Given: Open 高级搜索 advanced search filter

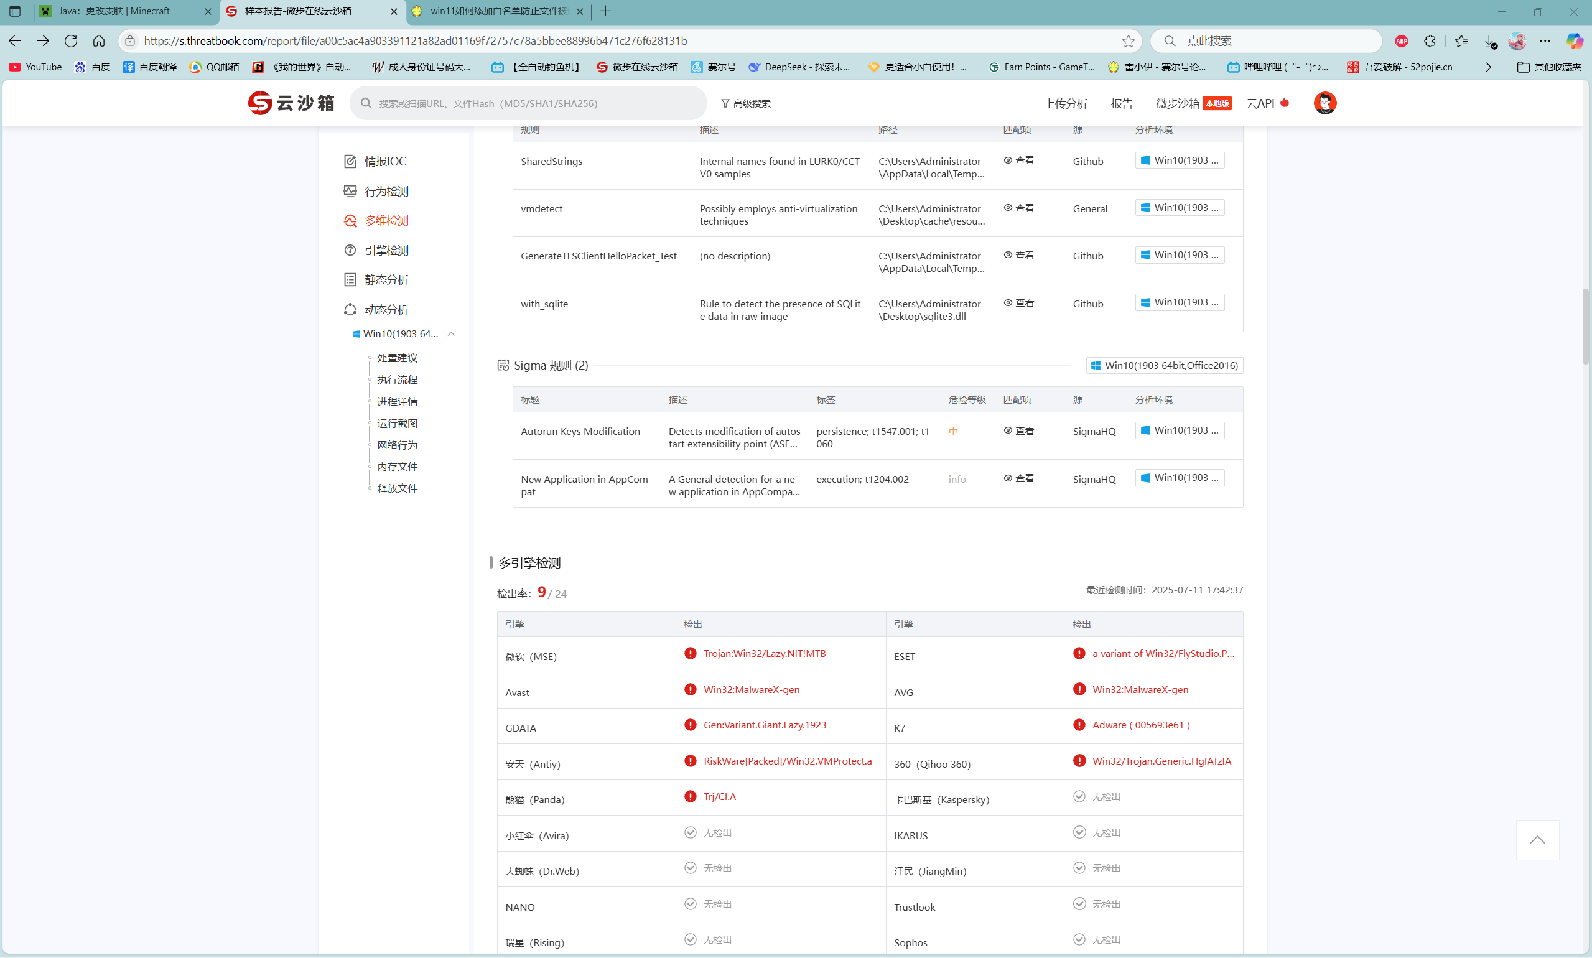Looking at the screenshot, I should coord(746,103).
